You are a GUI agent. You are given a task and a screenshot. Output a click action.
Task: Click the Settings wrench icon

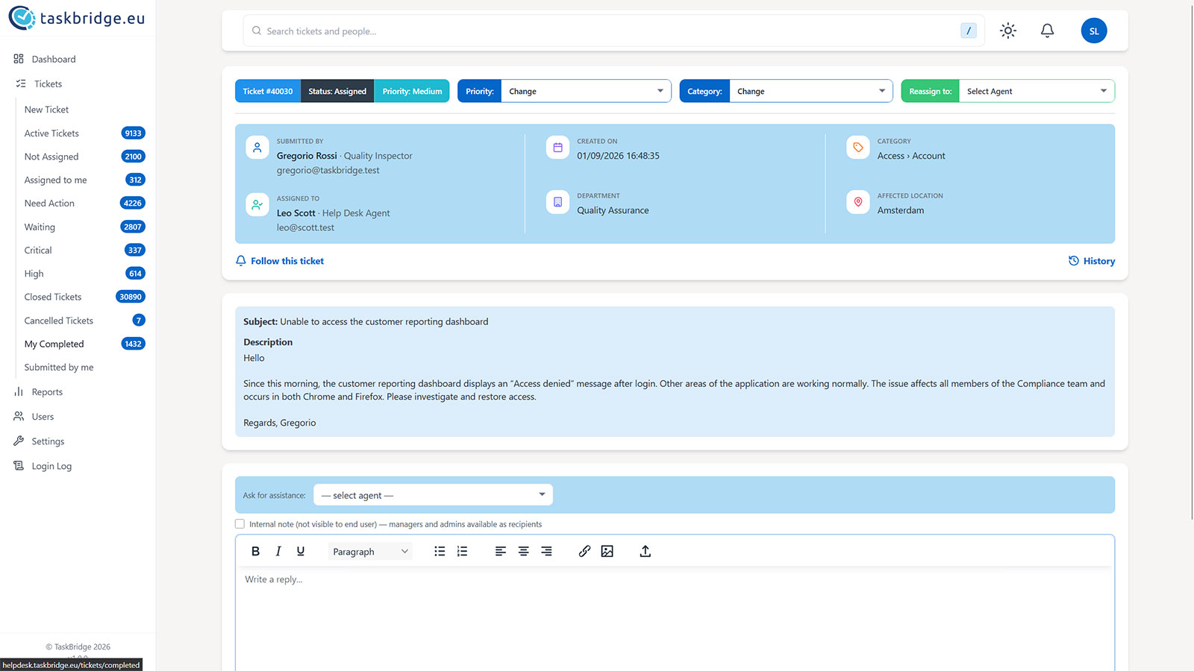pyautogui.click(x=19, y=441)
